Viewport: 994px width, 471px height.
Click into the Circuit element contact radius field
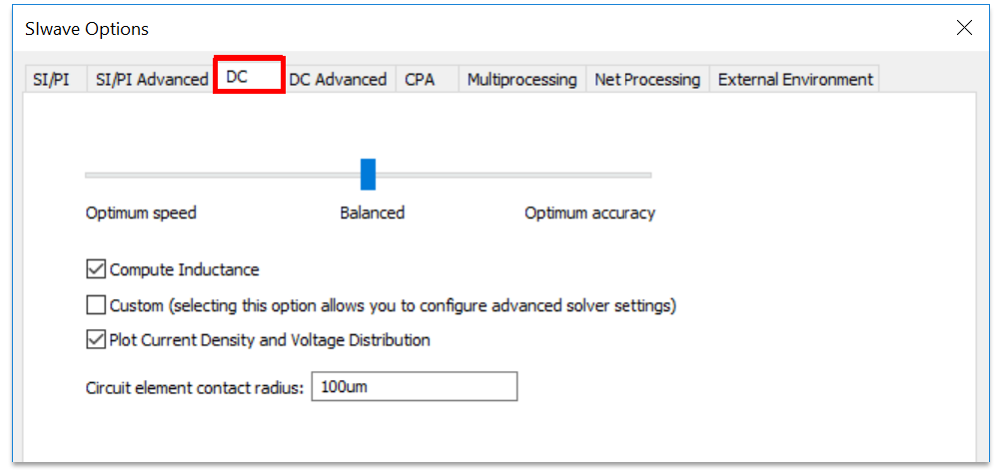click(414, 387)
